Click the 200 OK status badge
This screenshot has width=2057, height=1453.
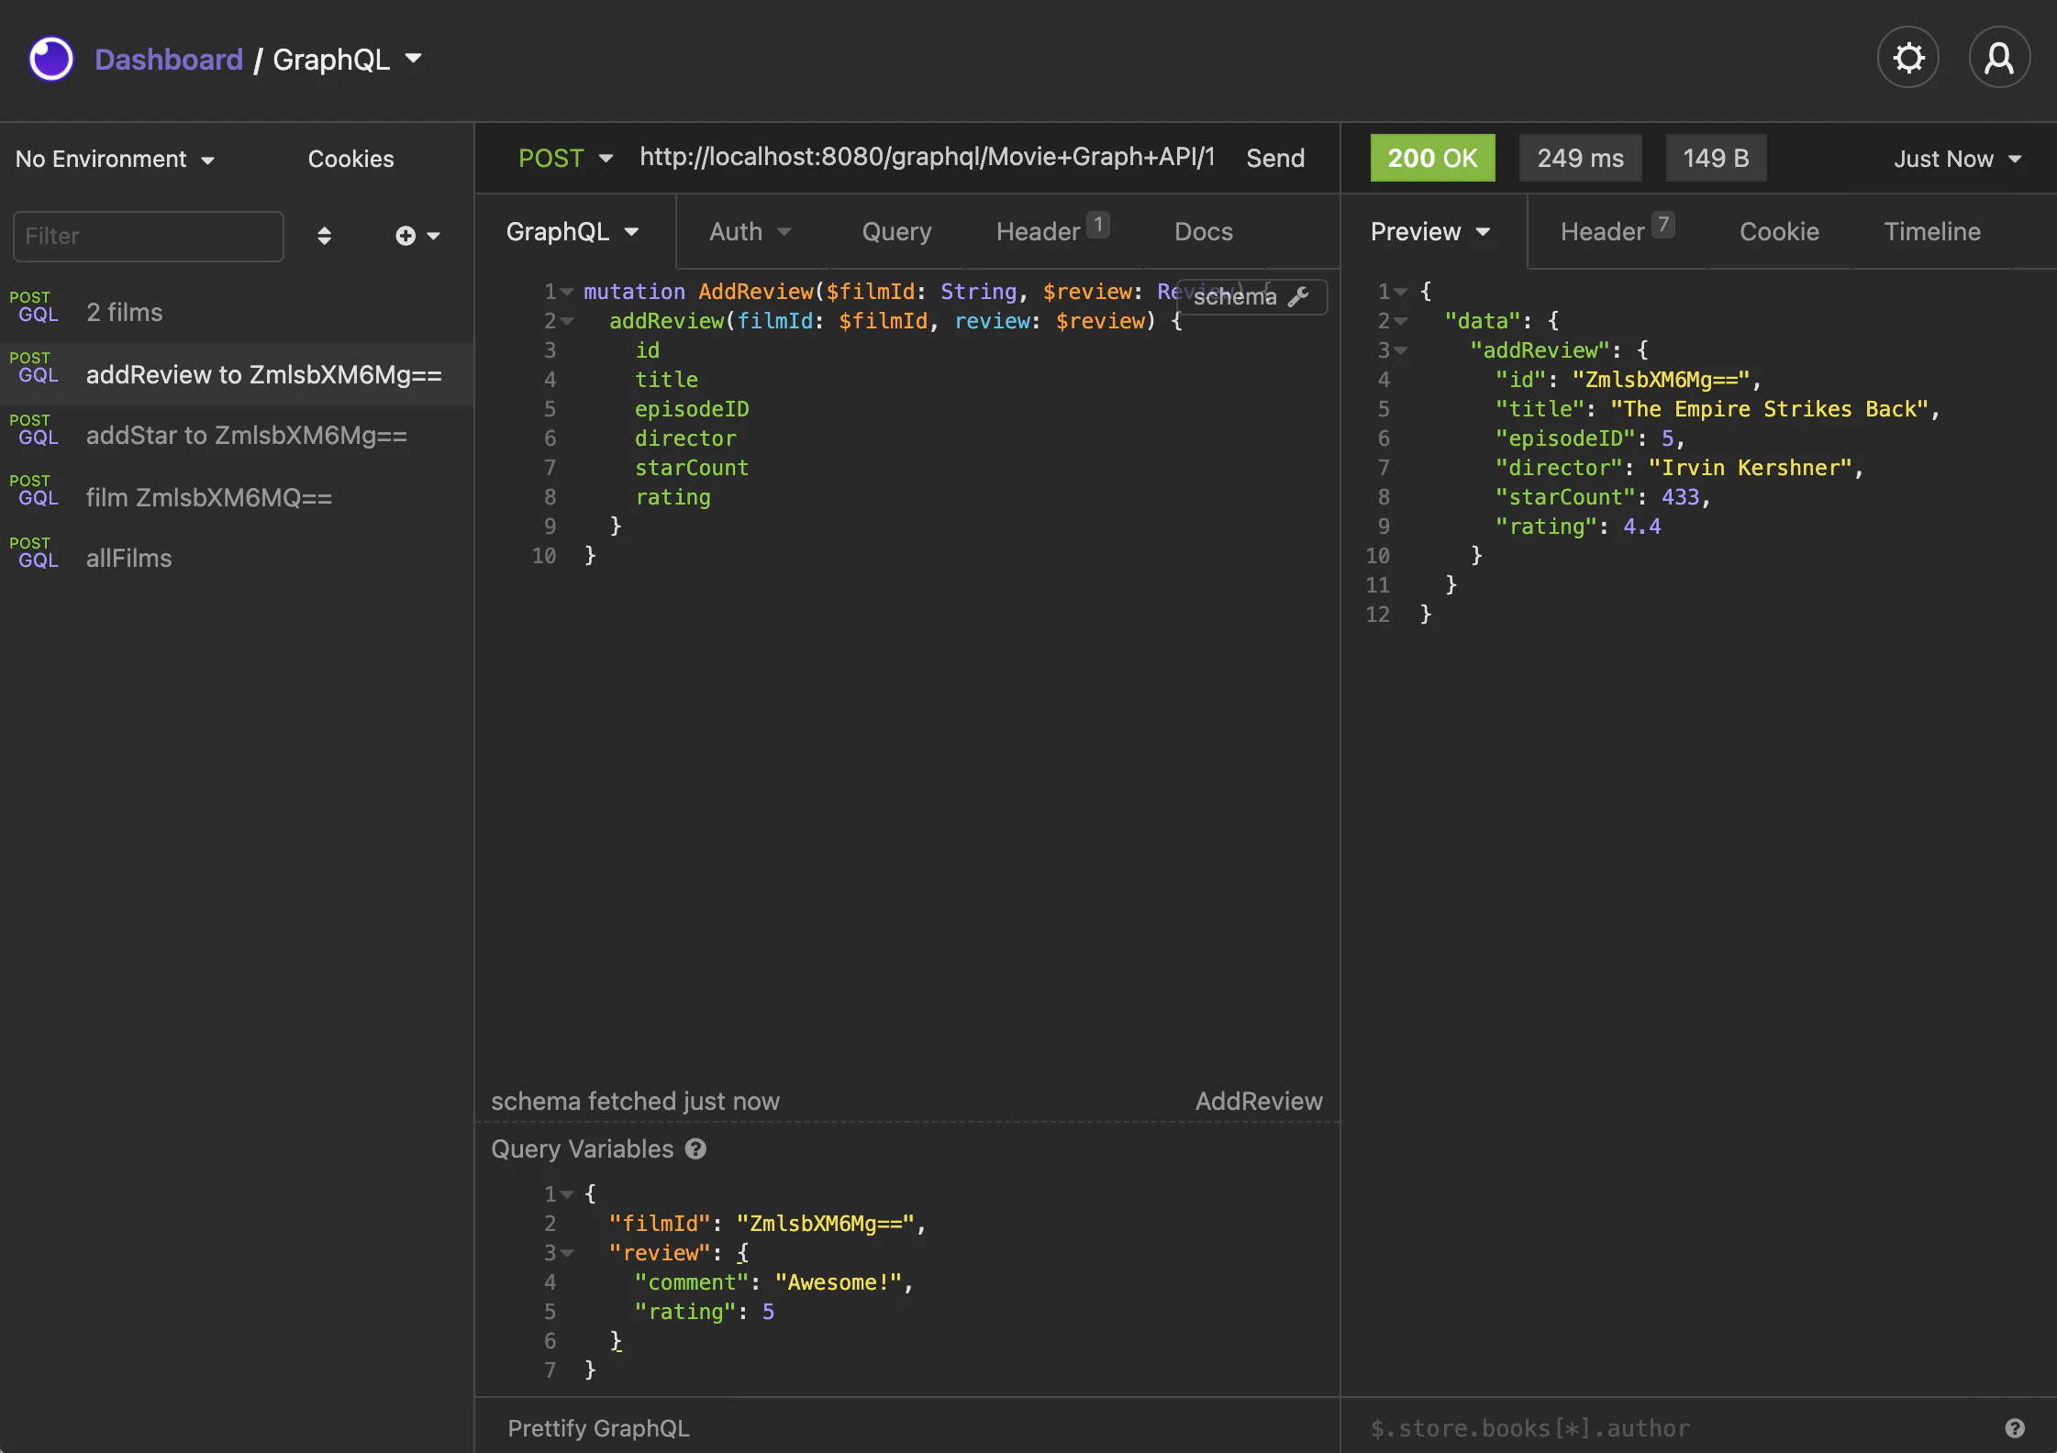pos(1432,158)
